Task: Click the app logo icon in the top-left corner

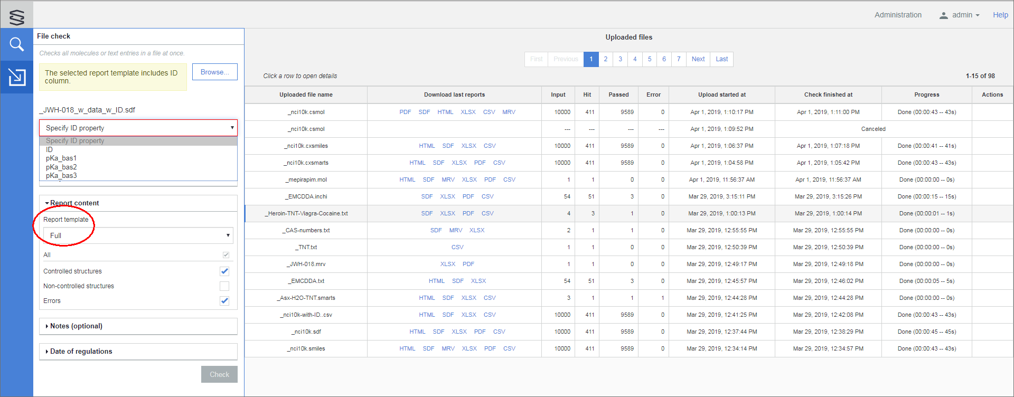Action: tap(17, 16)
